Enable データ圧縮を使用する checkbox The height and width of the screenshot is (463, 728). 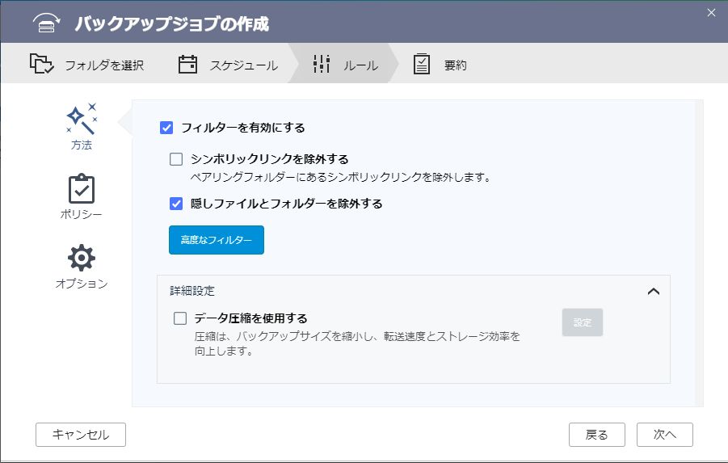tap(180, 318)
